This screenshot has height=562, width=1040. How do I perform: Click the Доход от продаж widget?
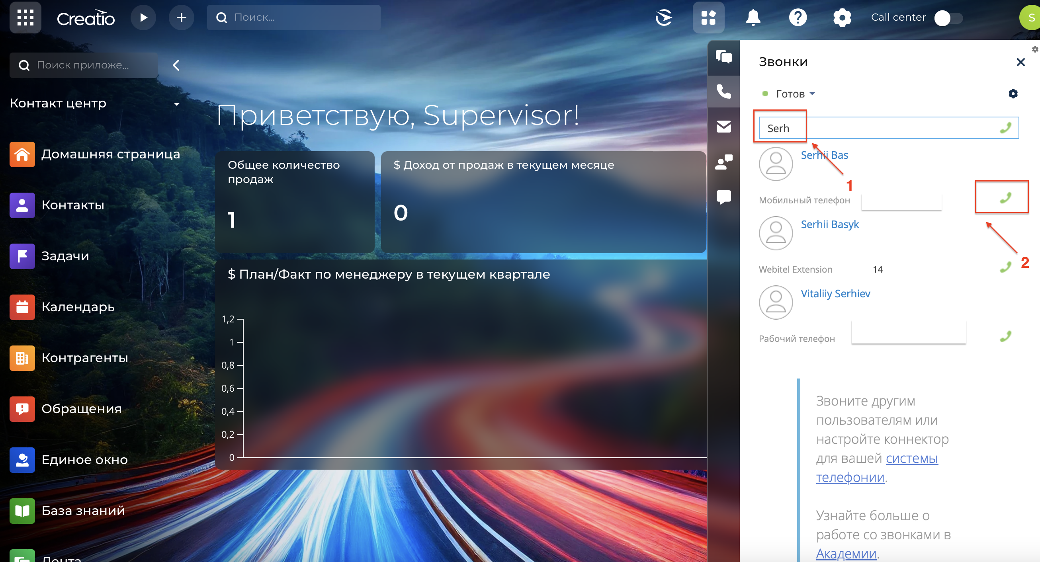point(543,202)
